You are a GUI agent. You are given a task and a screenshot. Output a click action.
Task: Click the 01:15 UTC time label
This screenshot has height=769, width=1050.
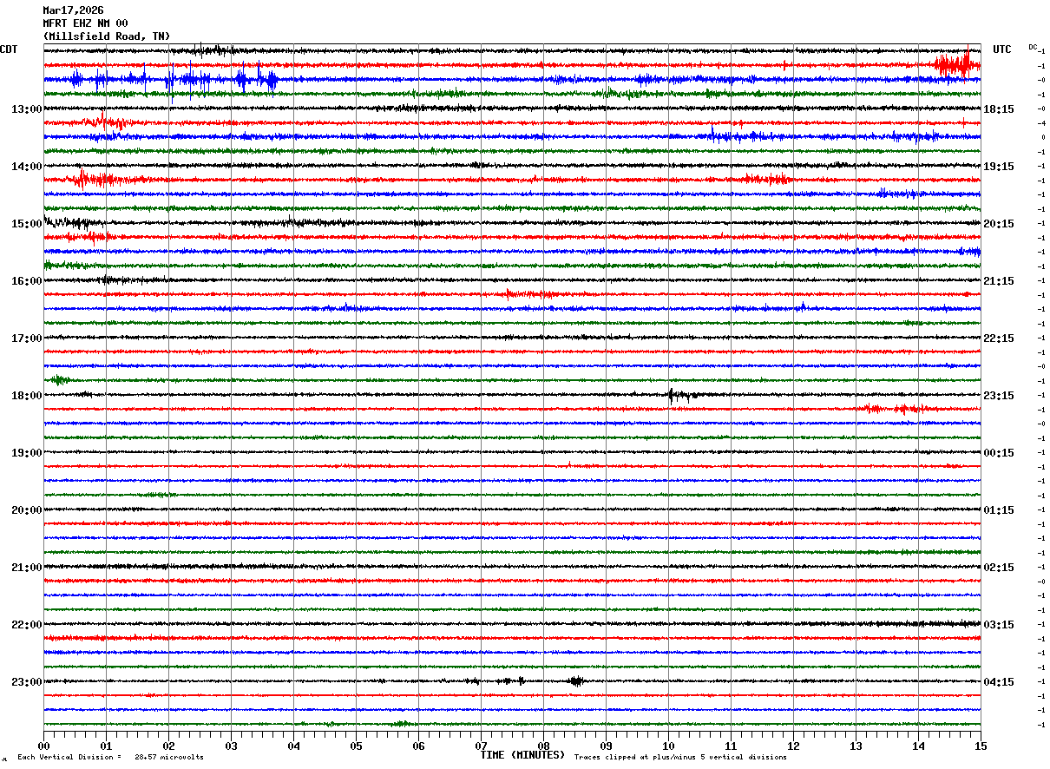pyautogui.click(x=999, y=510)
